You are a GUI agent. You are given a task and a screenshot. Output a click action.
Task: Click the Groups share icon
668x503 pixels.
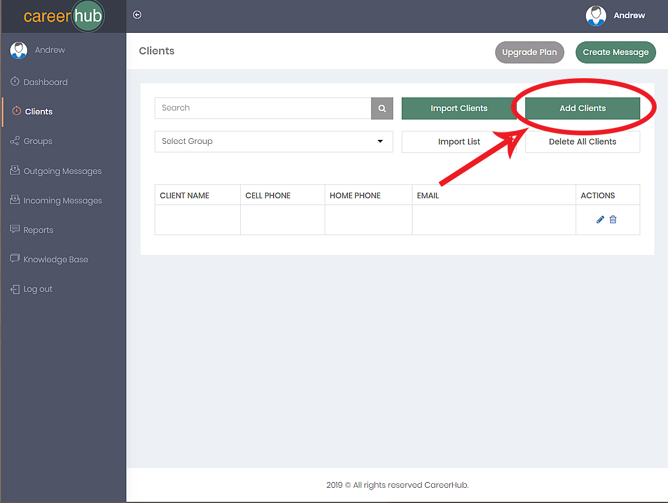click(15, 140)
